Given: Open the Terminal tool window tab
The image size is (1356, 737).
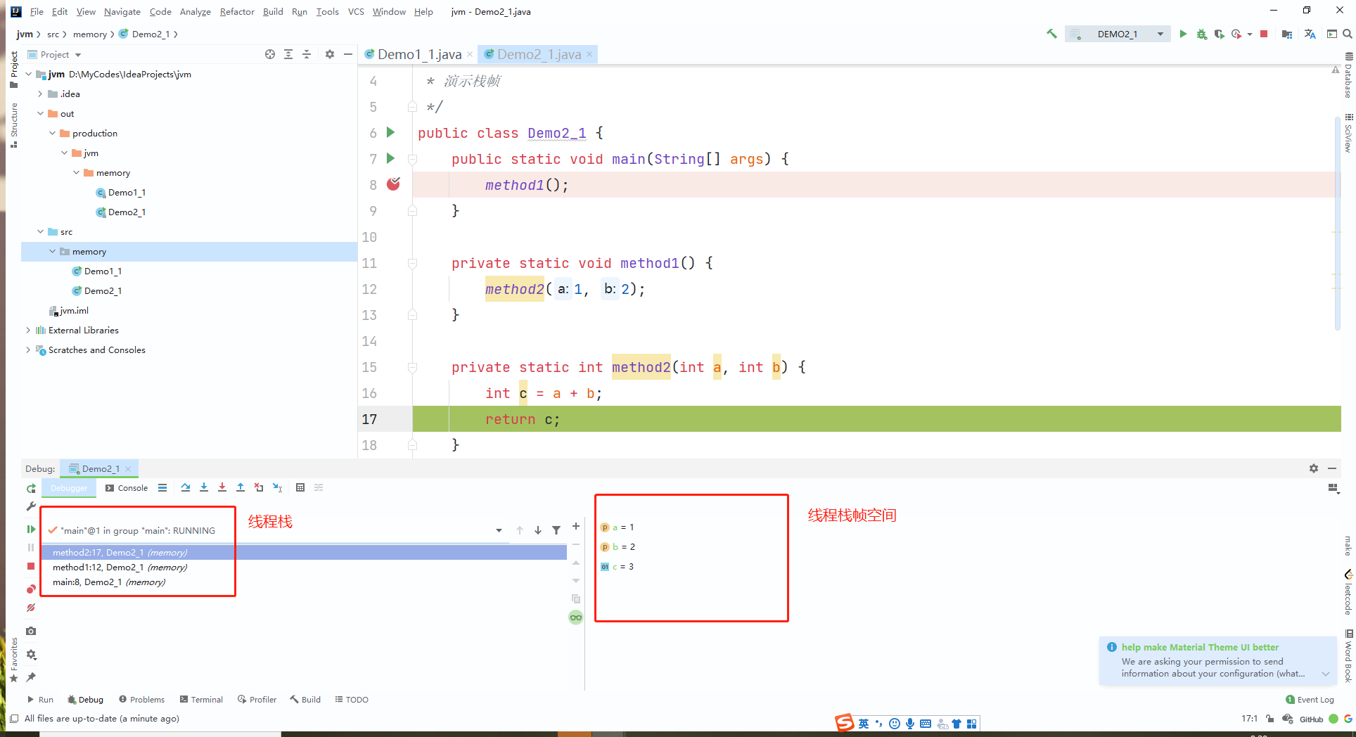Looking at the screenshot, I should [201, 699].
